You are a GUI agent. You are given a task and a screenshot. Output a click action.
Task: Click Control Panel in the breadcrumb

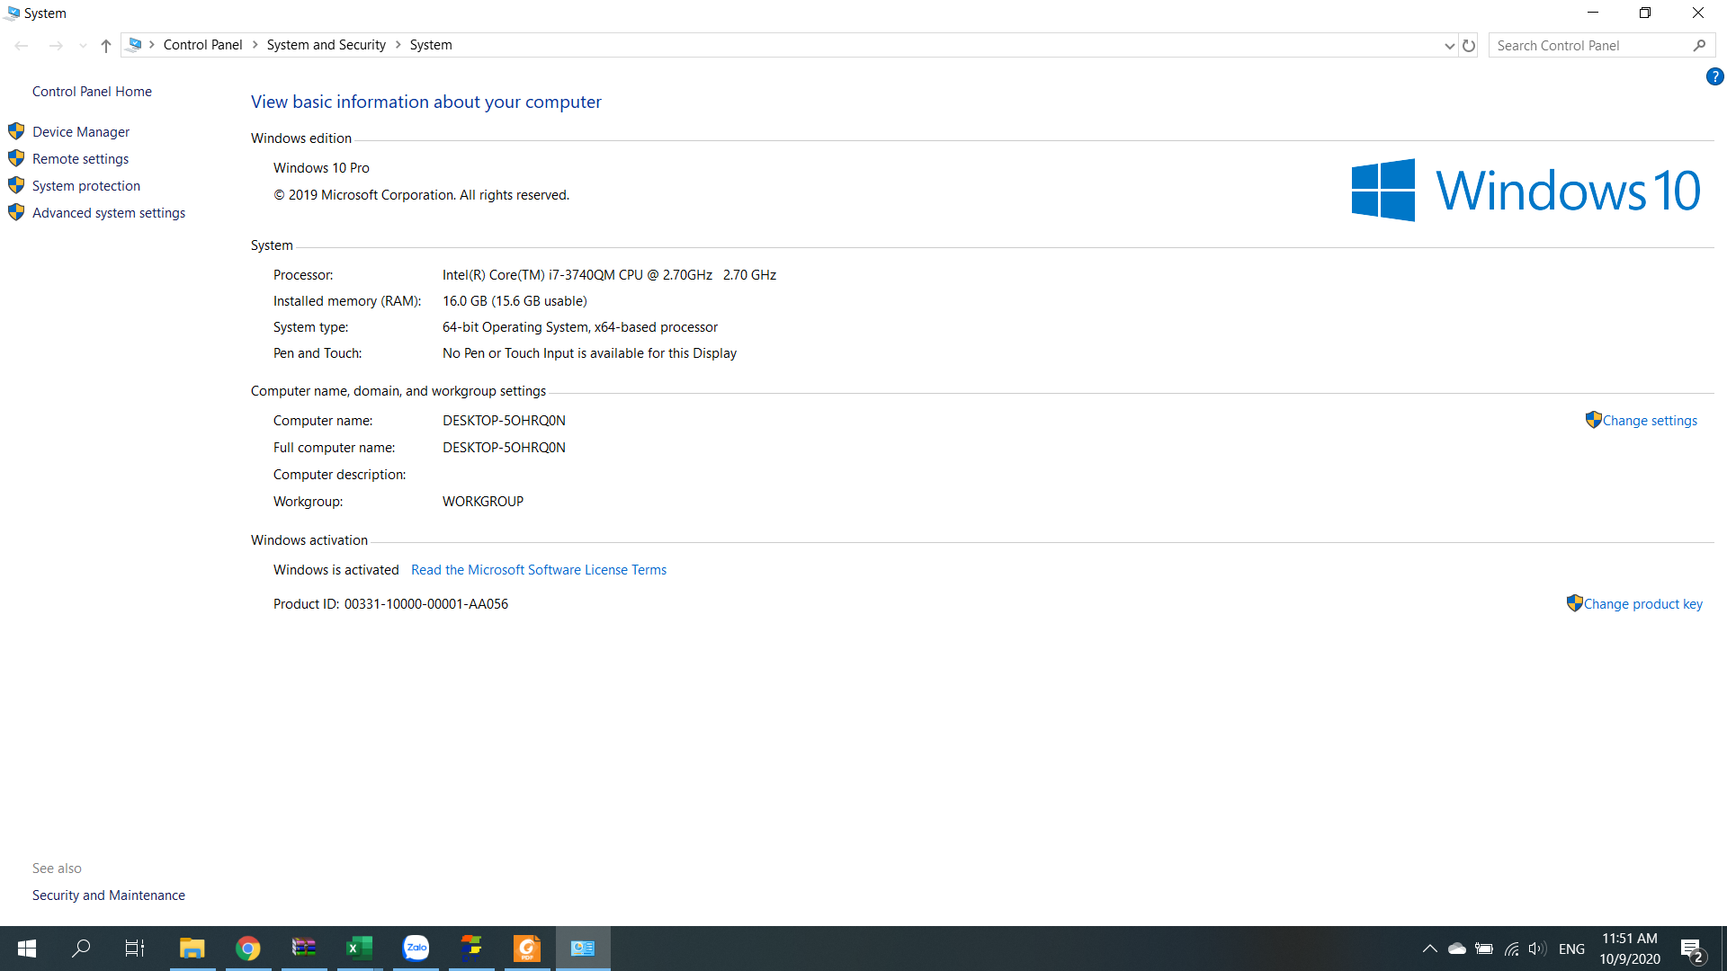(202, 45)
